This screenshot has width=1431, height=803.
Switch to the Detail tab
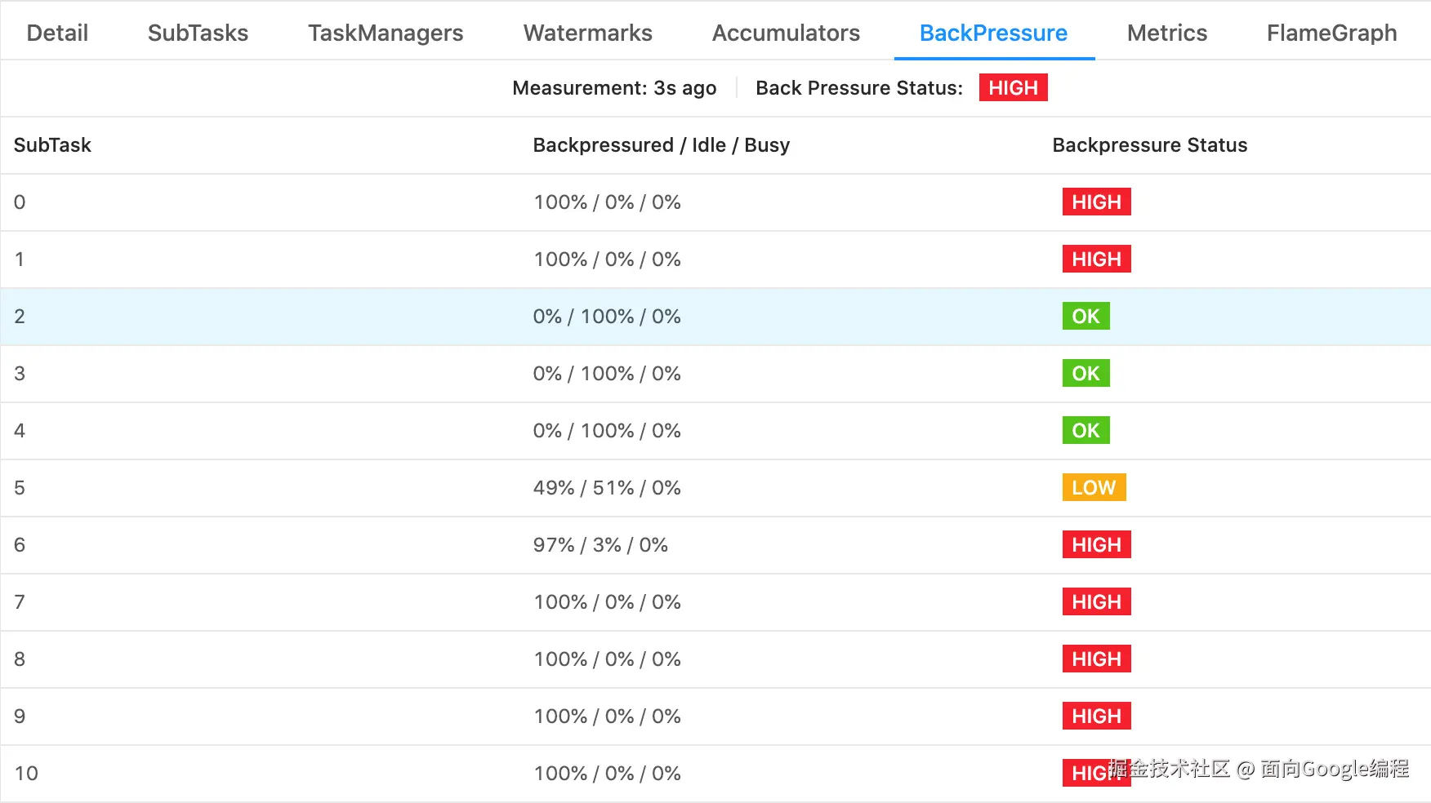tap(57, 33)
